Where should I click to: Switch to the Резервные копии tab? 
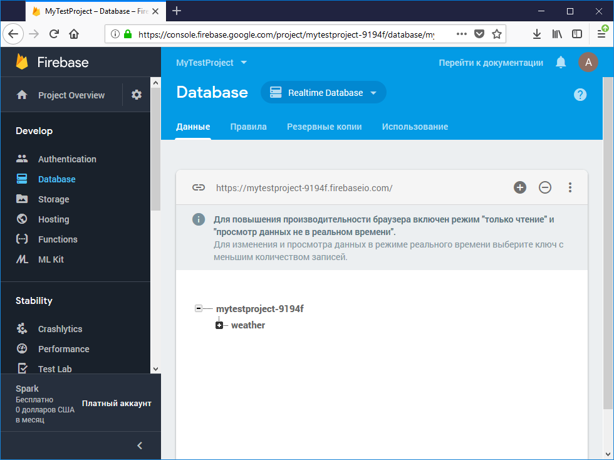pos(324,127)
